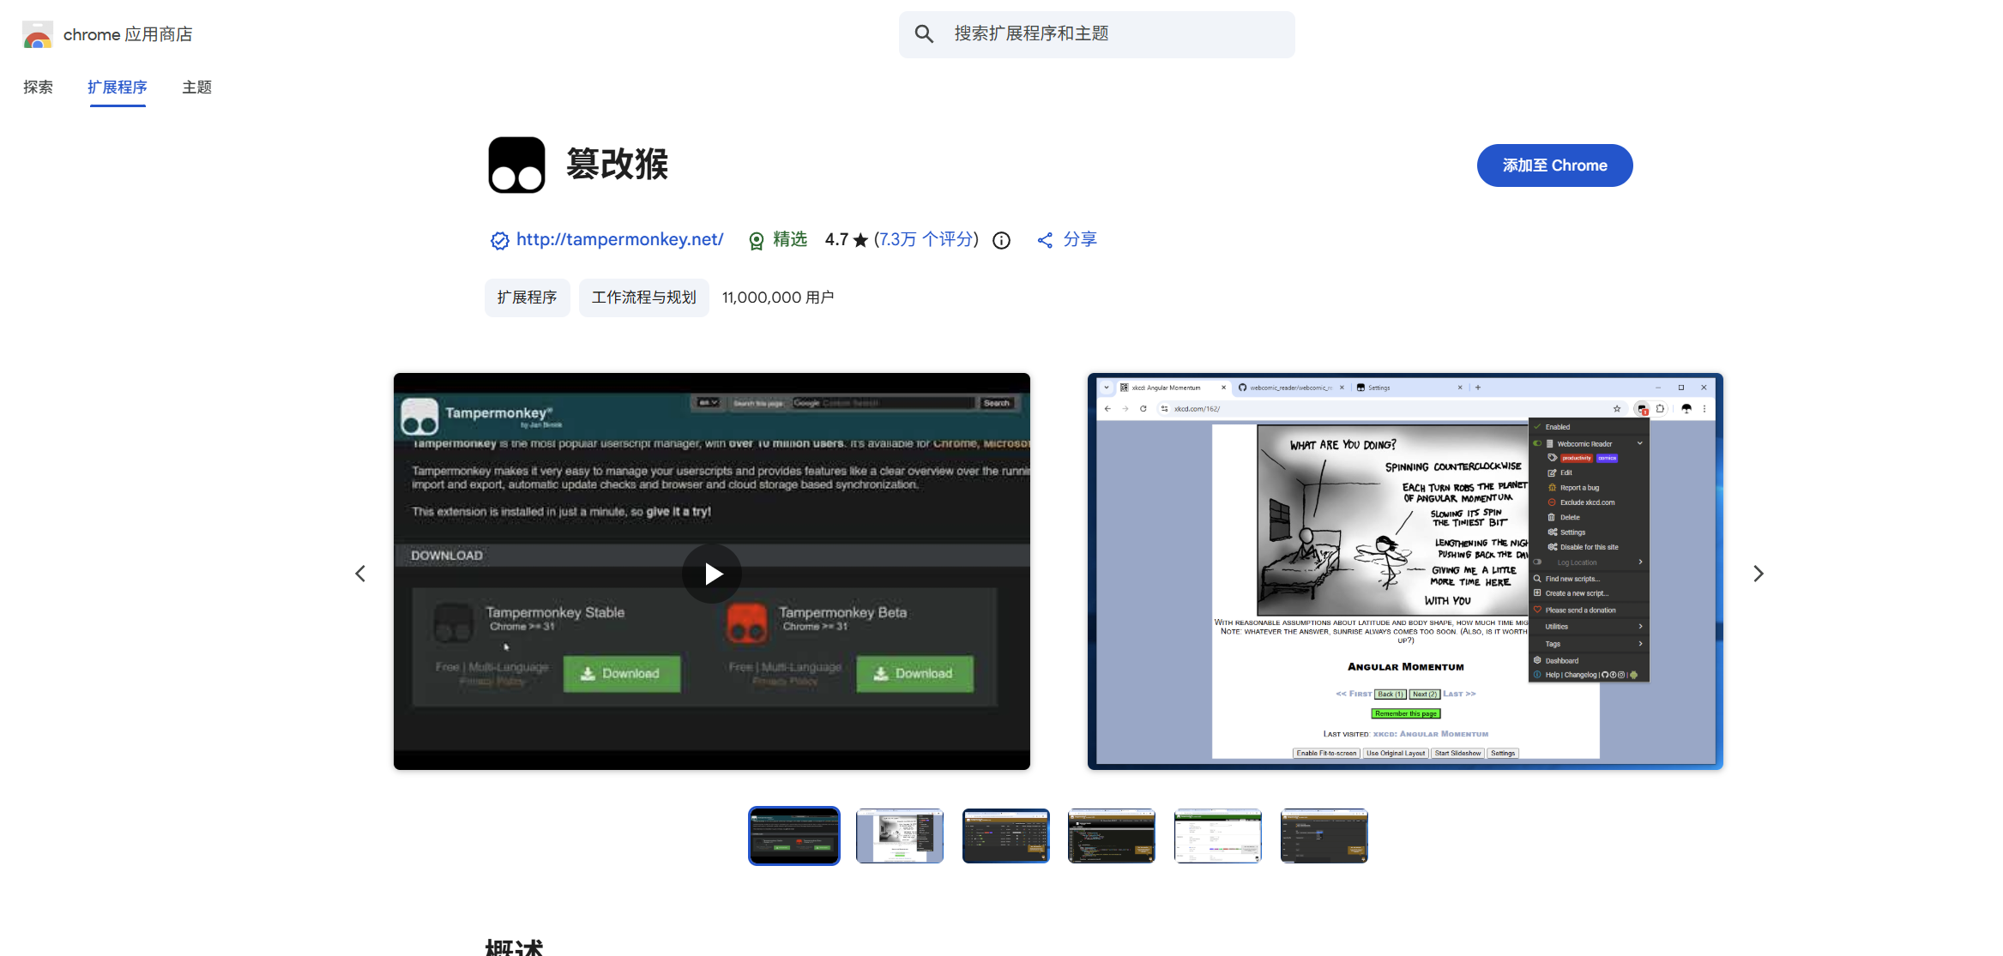
Task: Switch to the 探索 tab
Action: tap(38, 87)
